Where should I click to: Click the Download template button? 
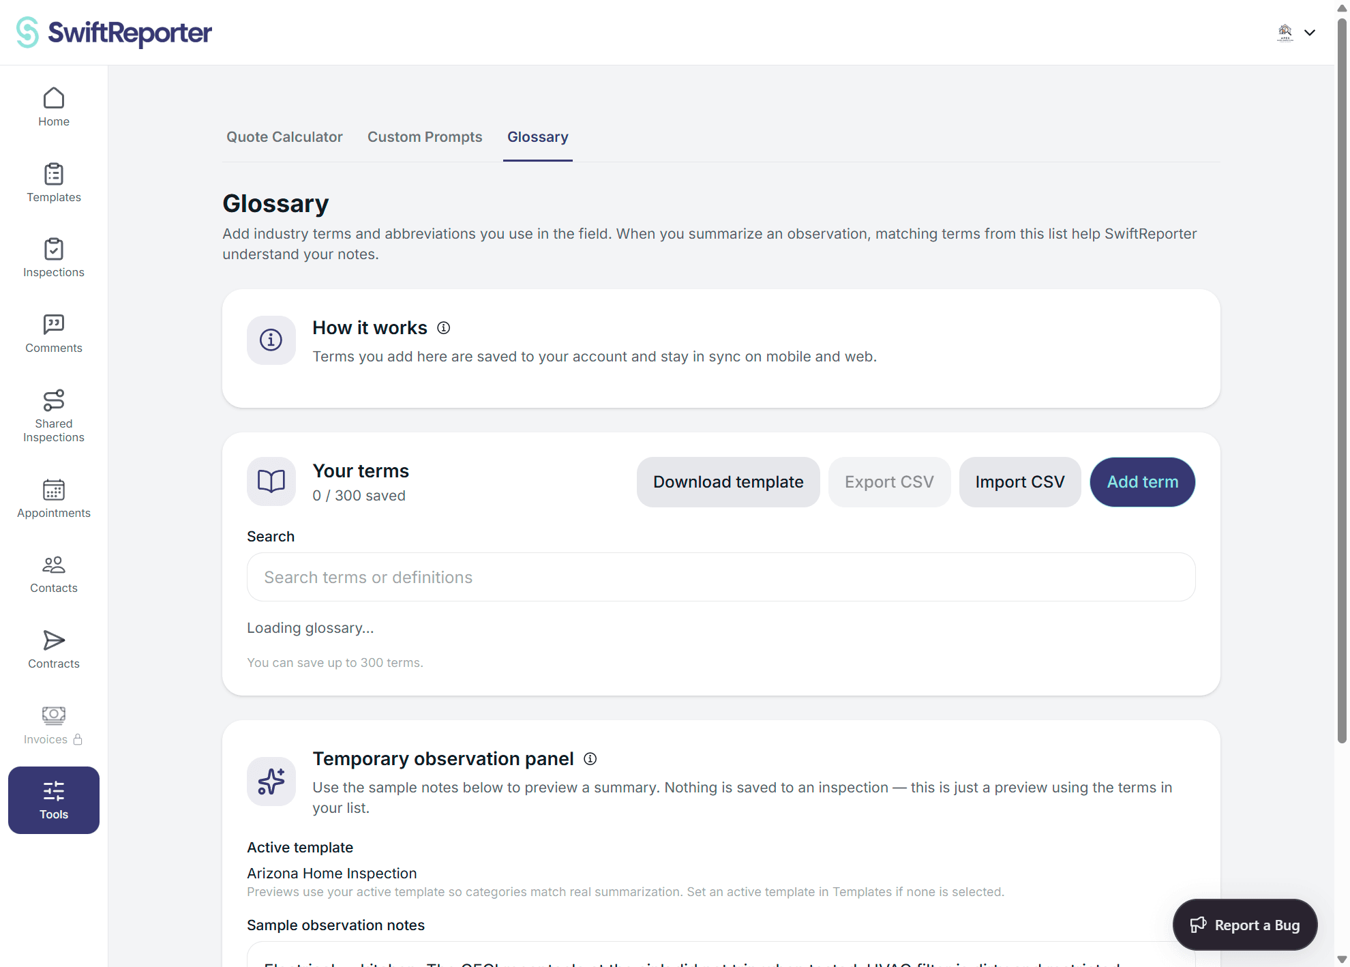coord(728,482)
